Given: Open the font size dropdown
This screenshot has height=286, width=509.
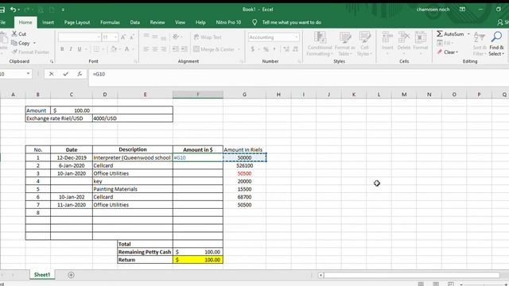Looking at the screenshot, I should click(115, 37).
